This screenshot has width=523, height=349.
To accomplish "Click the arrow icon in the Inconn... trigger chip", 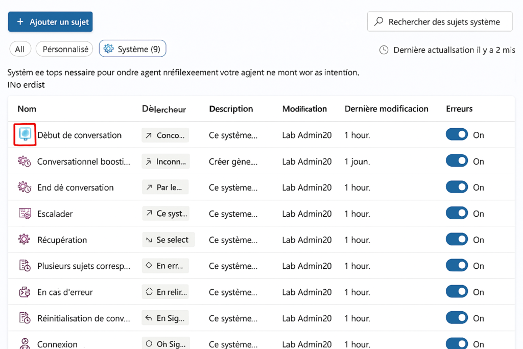I will [x=149, y=161].
